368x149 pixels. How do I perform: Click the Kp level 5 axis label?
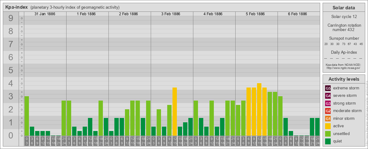click(11, 70)
